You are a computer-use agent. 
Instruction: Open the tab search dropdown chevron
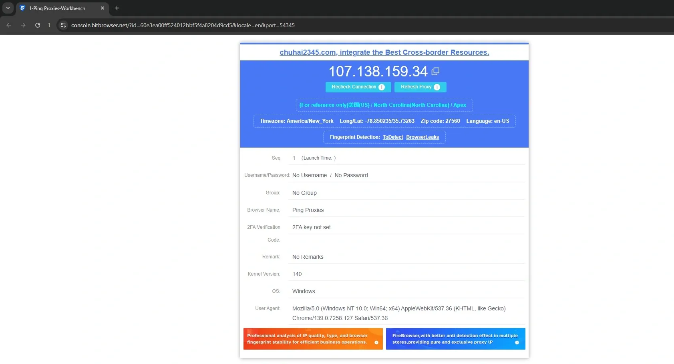click(x=8, y=8)
